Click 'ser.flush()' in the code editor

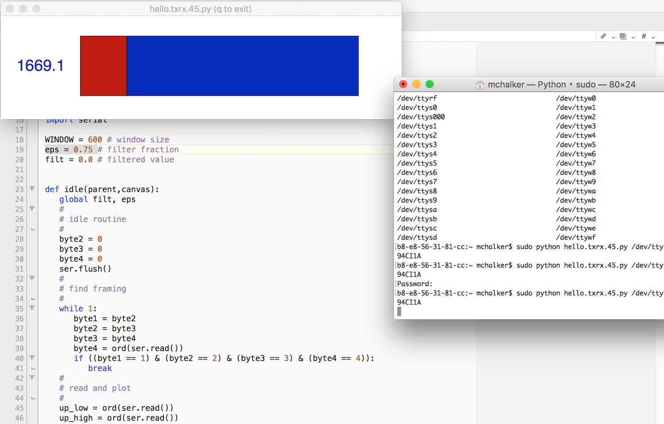pyautogui.click(x=85, y=269)
